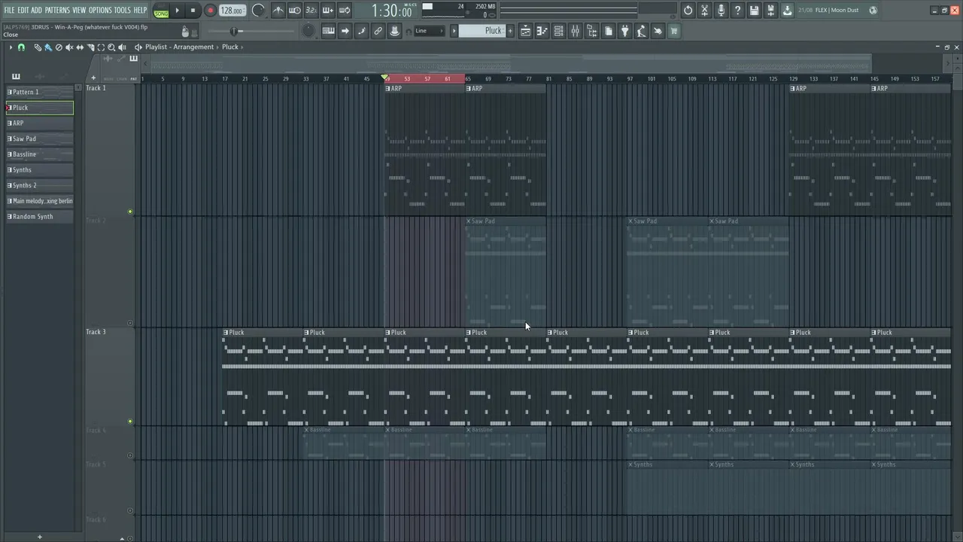The image size is (963, 542).
Task: Click the undo history icon
Action: pyautogui.click(x=688, y=11)
